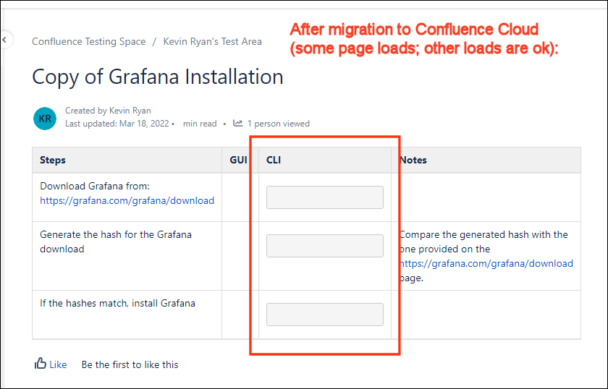Screen dimensions: 608x389
Task: Click the thumbs-up Like icon
Action: [41, 364]
